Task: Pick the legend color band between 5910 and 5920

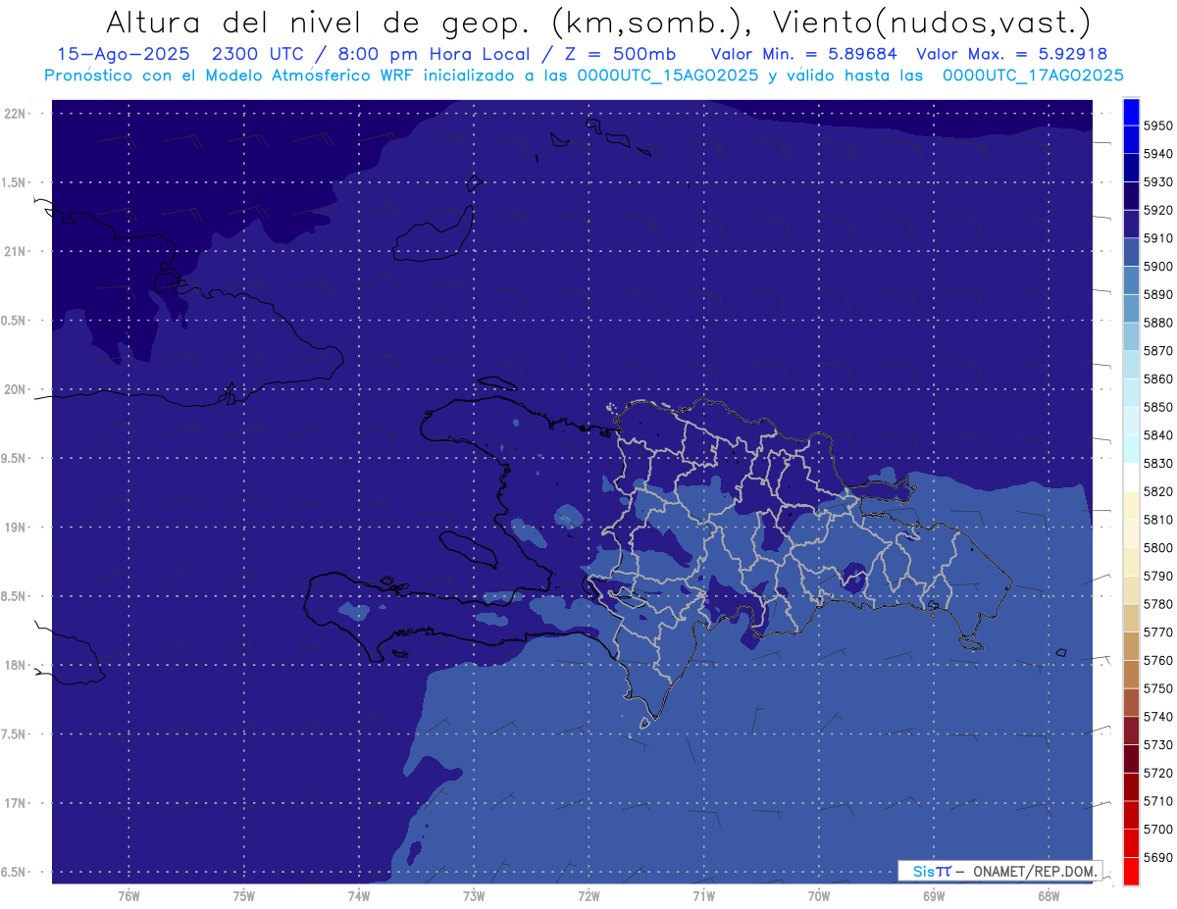Action: point(1130,225)
